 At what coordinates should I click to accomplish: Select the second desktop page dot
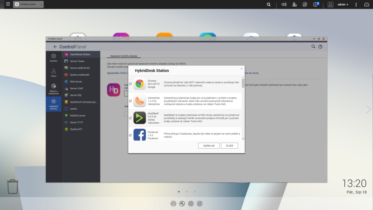[187, 192]
